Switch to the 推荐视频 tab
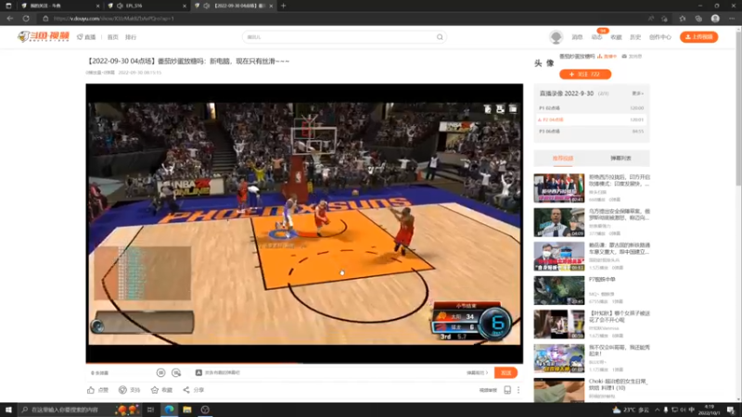 (563, 158)
